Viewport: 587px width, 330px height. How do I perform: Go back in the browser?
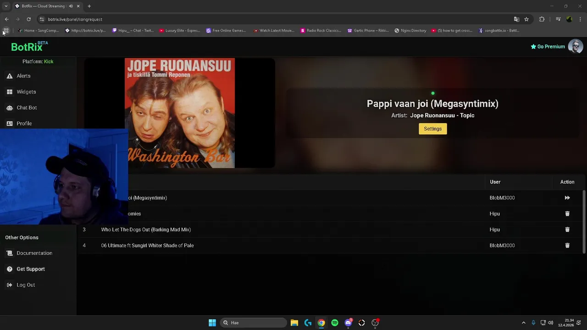coord(7,19)
